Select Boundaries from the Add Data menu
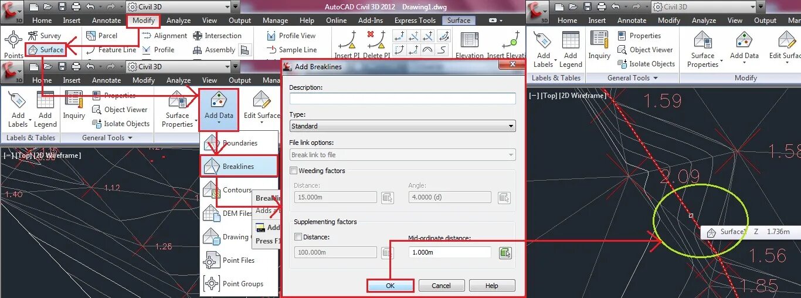Image resolution: width=801 pixels, height=298 pixels. 239,143
